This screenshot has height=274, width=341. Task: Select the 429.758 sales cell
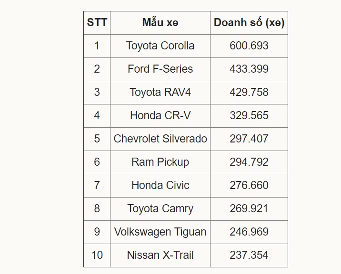[x=249, y=92]
